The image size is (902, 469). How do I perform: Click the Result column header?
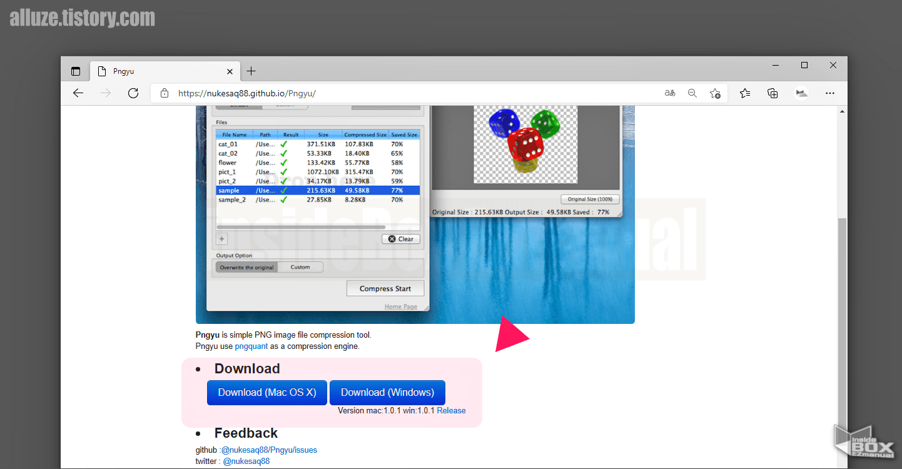click(291, 134)
